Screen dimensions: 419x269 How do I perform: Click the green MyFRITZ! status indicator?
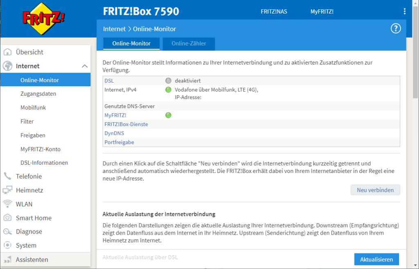pyautogui.click(x=168, y=115)
